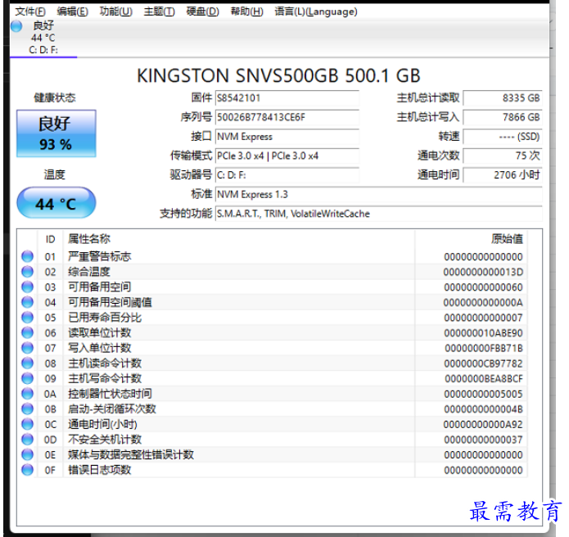Image resolution: width=569 pixels, height=537 pixels.
Task: Click status orb for 09 主机写命令计数
Action: coord(27,378)
